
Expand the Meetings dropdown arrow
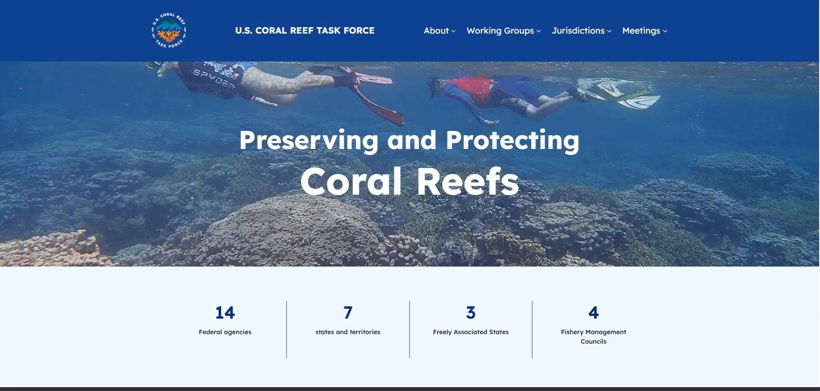665,31
